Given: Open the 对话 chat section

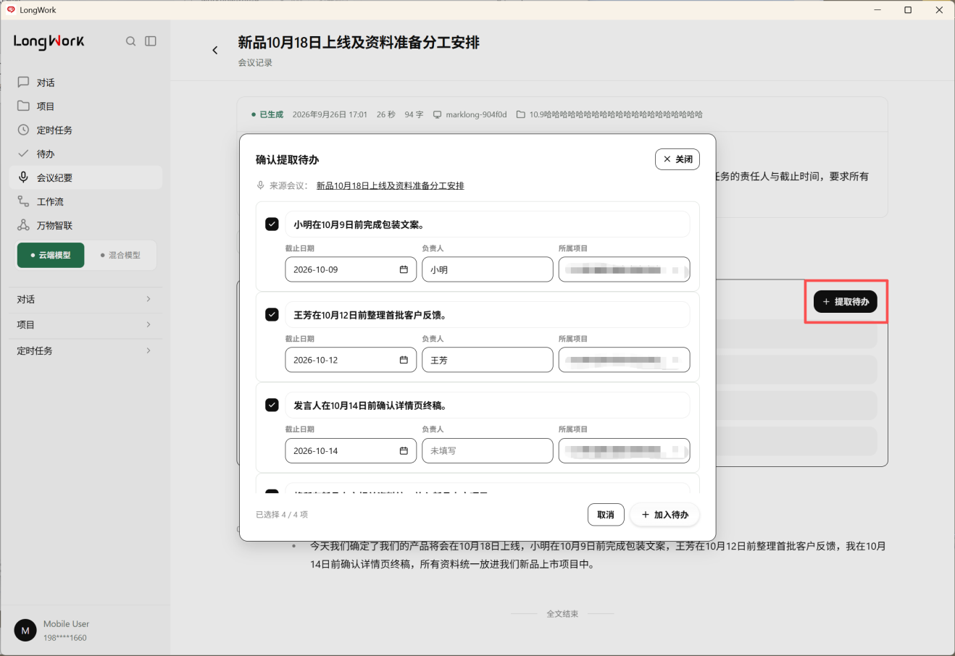Looking at the screenshot, I should click(x=86, y=83).
